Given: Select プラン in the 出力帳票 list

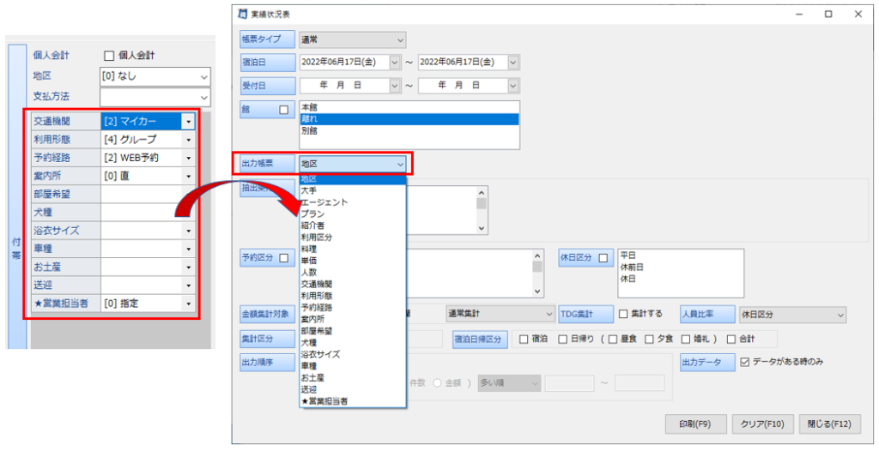Looking at the screenshot, I should tap(312, 213).
